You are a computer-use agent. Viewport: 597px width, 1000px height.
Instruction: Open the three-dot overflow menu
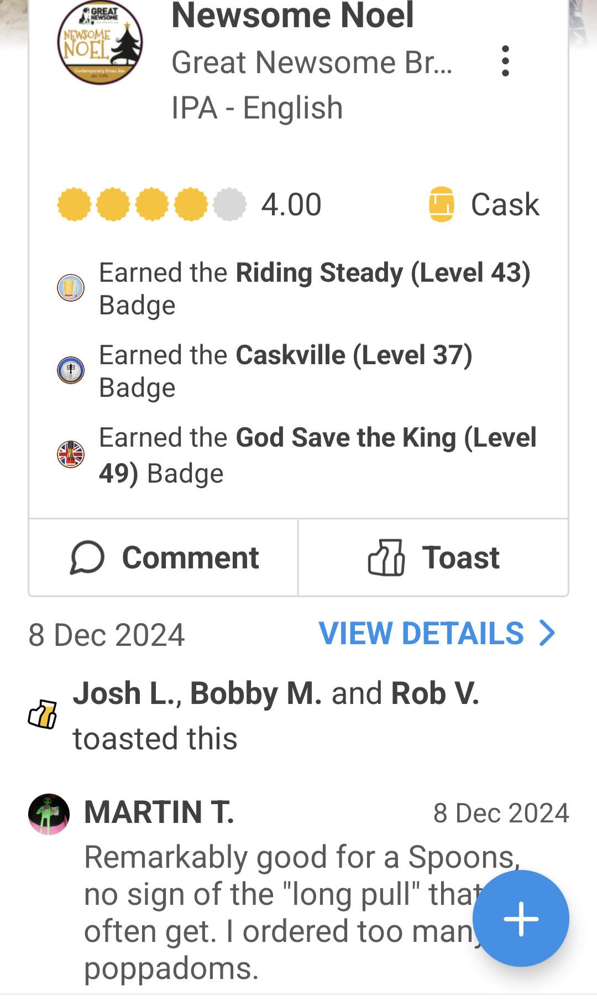click(505, 61)
